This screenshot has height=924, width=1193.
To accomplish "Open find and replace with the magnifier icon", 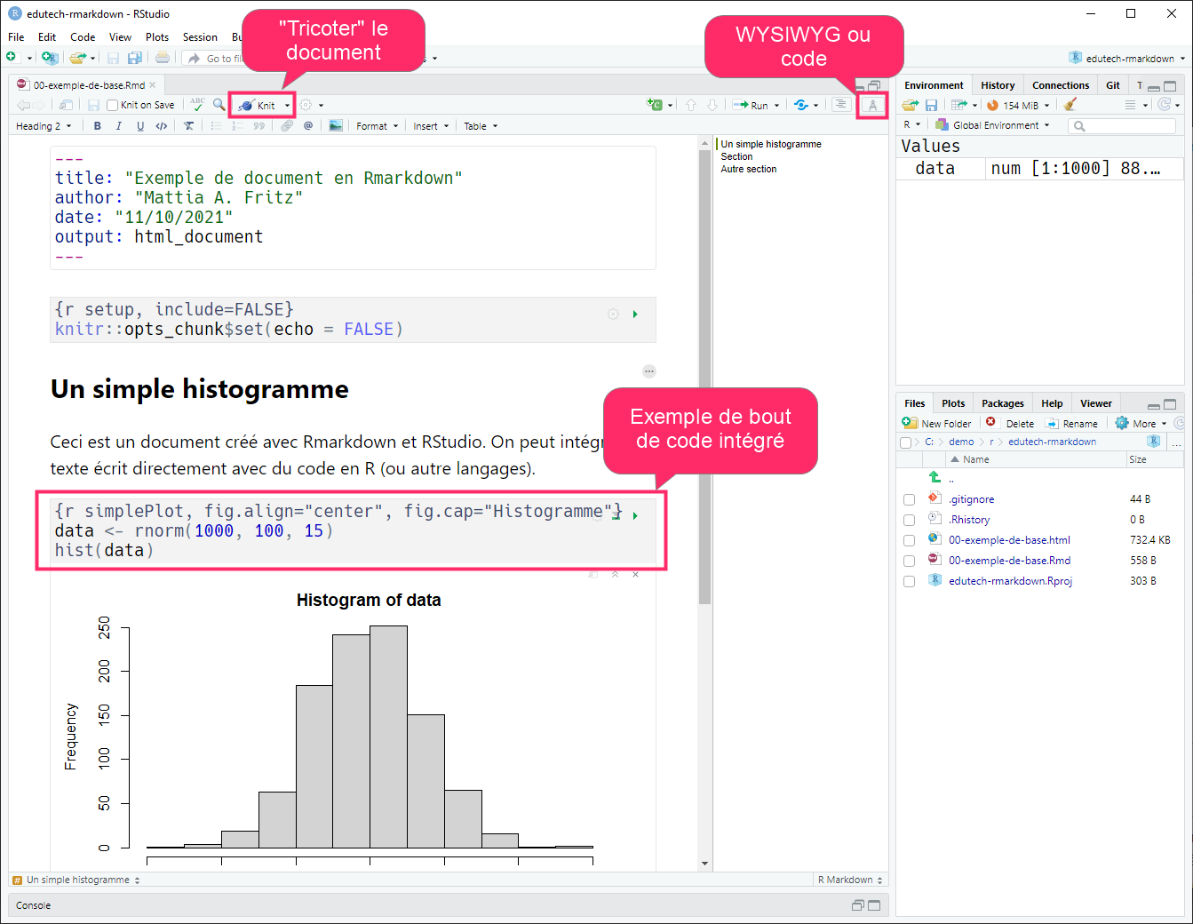I will coord(219,105).
